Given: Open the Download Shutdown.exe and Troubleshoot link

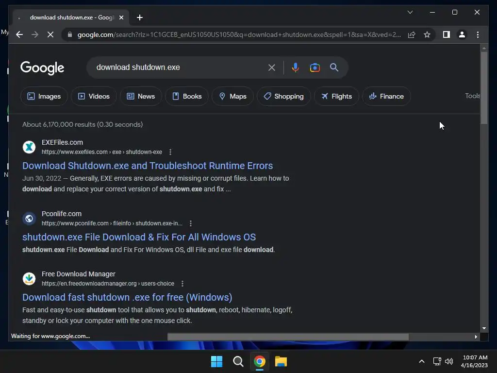Looking at the screenshot, I should click(x=148, y=166).
